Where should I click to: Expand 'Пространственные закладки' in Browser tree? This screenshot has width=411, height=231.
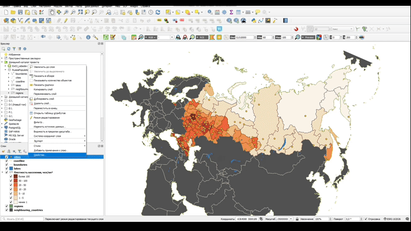2,58
